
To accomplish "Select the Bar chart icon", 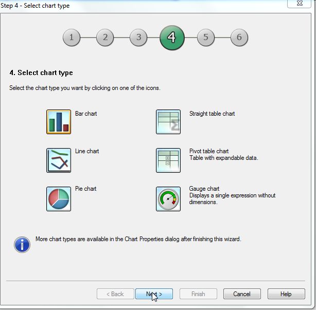I will [x=59, y=122].
